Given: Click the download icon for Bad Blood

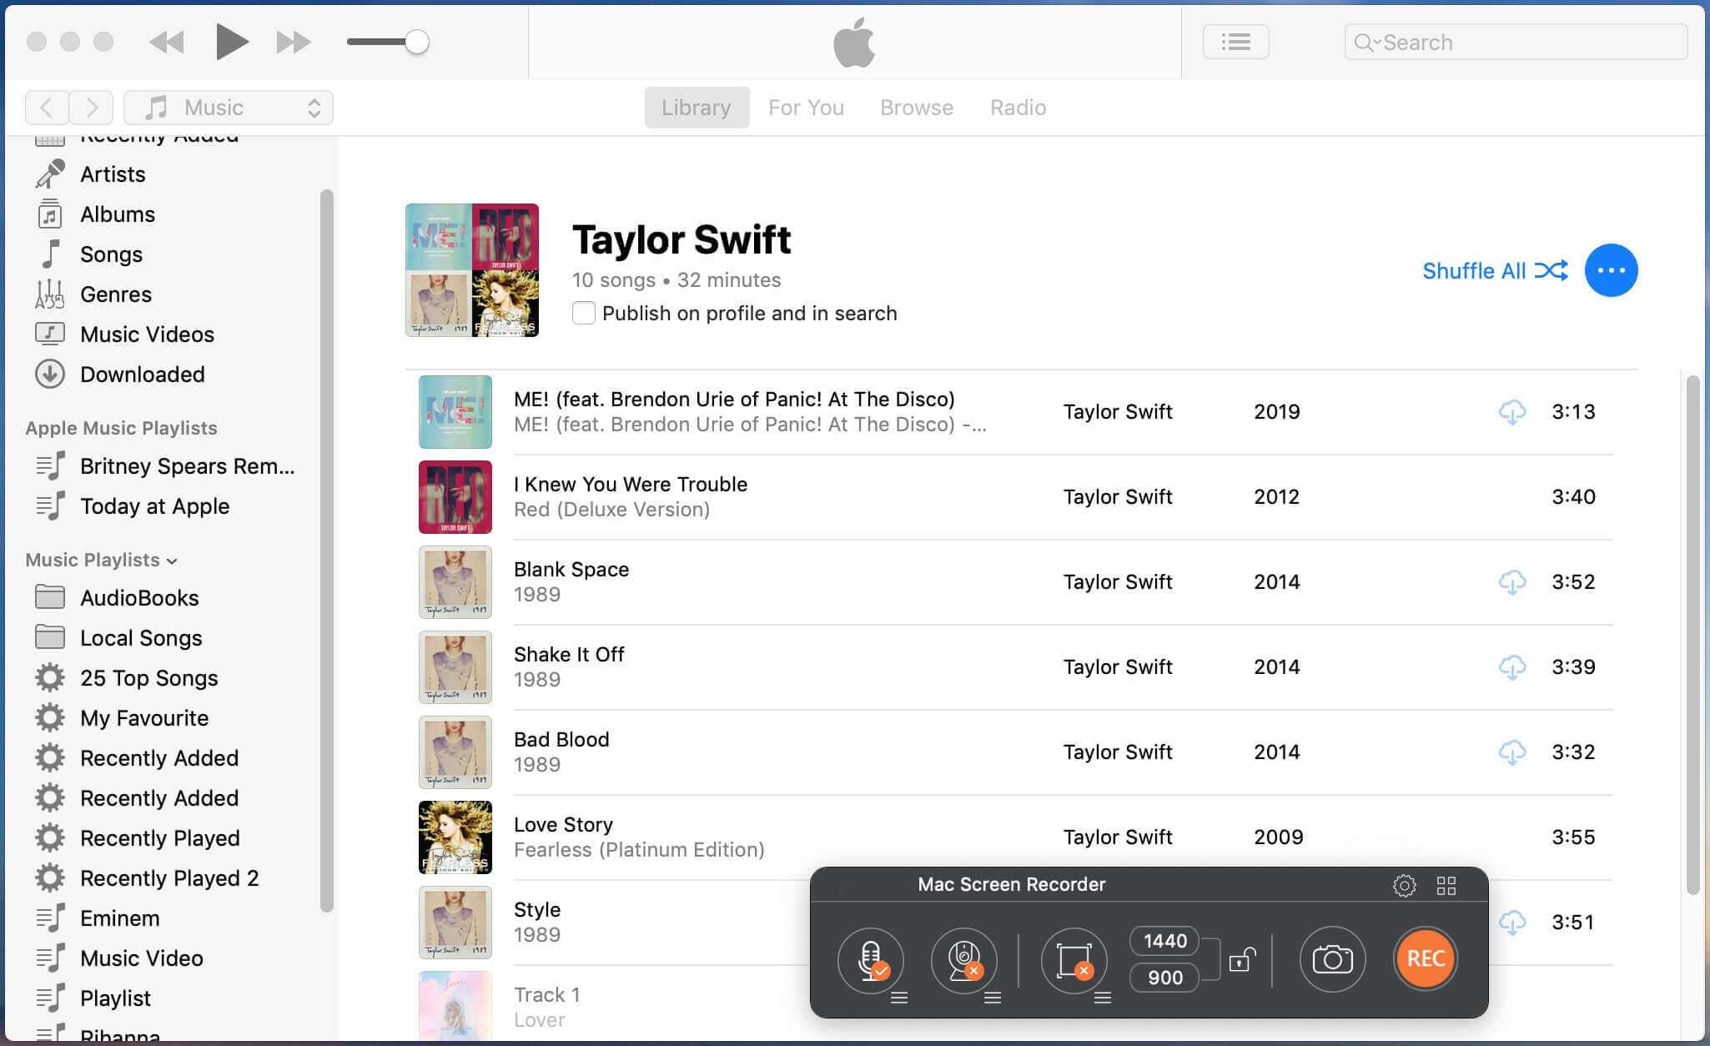Looking at the screenshot, I should 1511,752.
